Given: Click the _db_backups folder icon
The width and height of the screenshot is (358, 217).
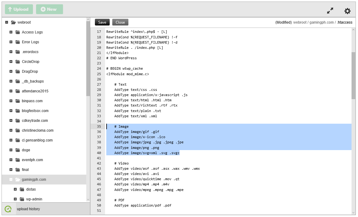Looking at the screenshot, I should [x=18, y=81].
